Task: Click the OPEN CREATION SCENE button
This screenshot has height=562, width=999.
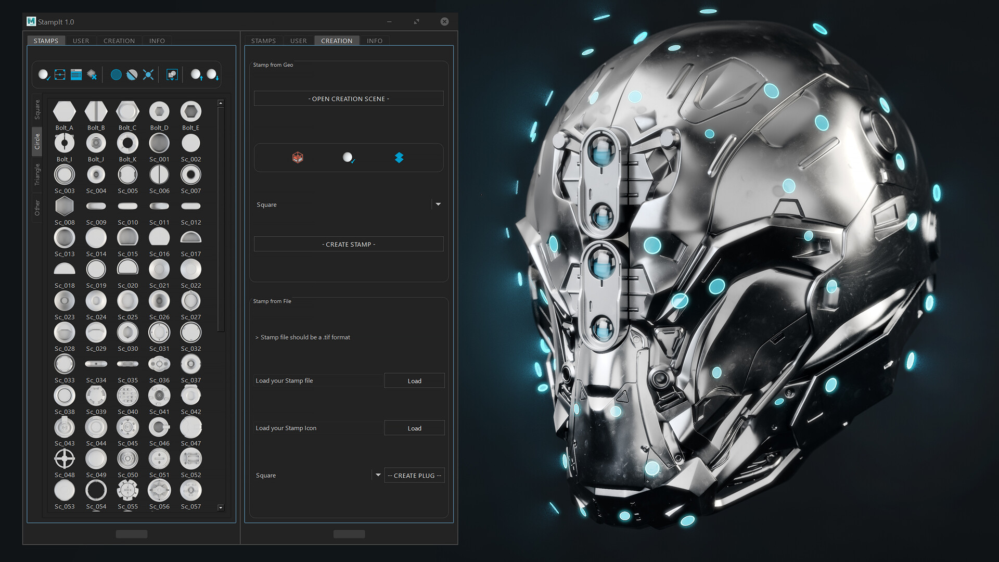Action: 348,98
